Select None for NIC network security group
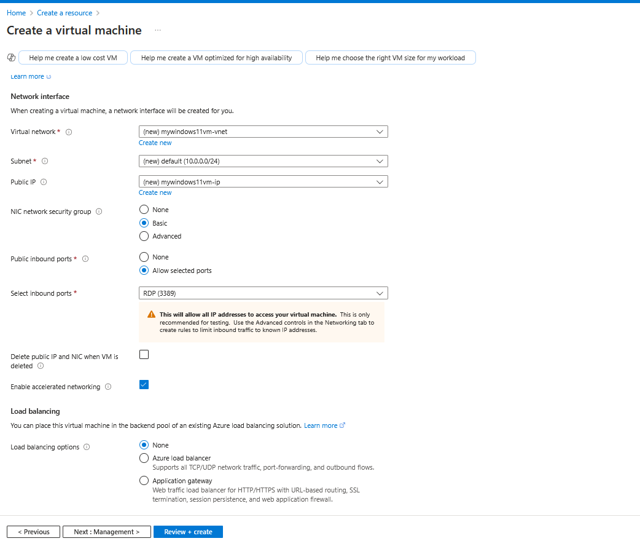The height and width of the screenshot is (549, 640). pyautogui.click(x=144, y=210)
